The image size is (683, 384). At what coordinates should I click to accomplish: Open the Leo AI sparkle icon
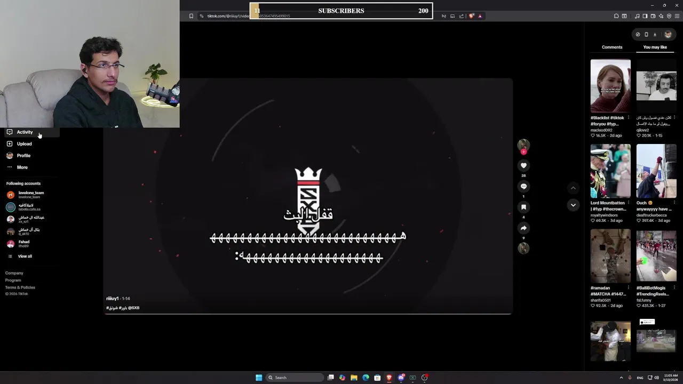coord(661,16)
